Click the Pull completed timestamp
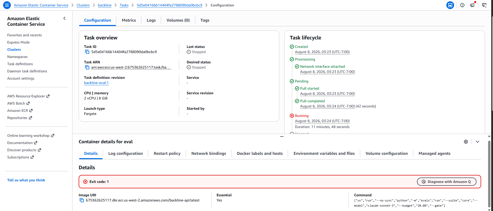This screenshot has width=493, height=211. tap(327, 106)
